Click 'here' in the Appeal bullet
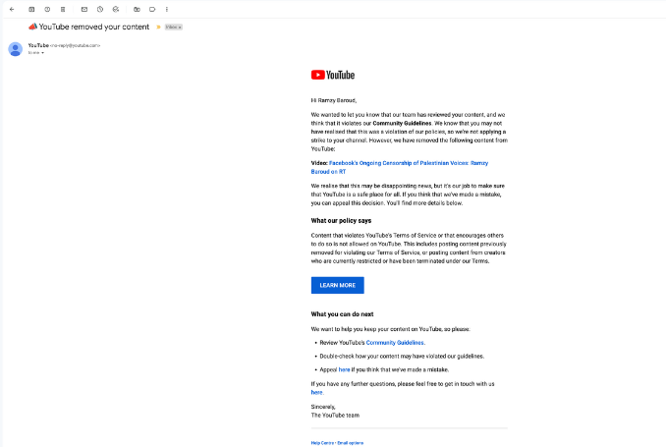Viewport: 666px width, 447px height. (x=344, y=369)
